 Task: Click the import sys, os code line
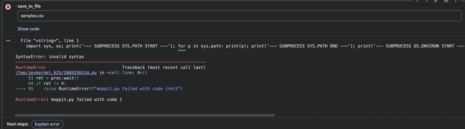[x=245, y=46]
